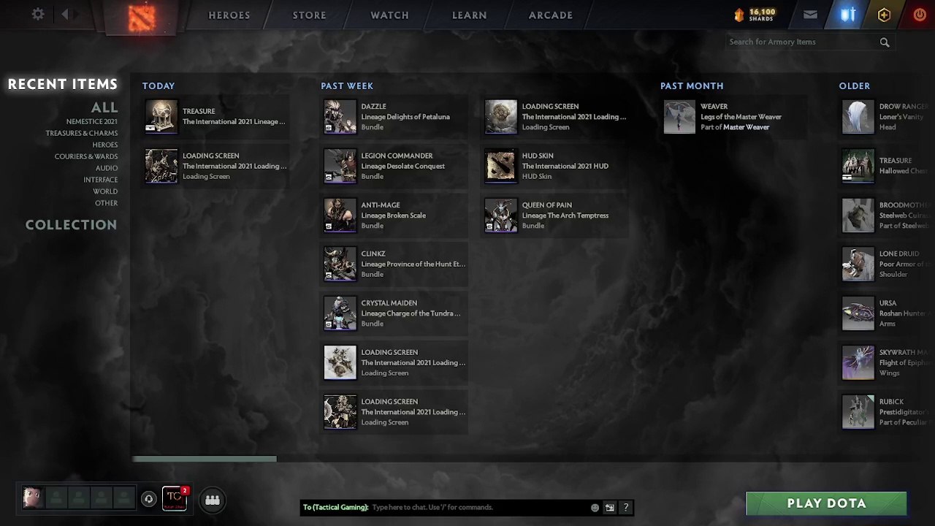Image resolution: width=935 pixels, height=526 pixels.
Task: Filter by Couriers & Wards
Action: [x=86, y=157]
